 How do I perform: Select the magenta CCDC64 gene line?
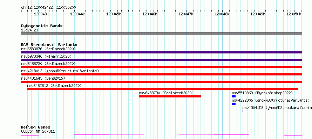click(x=161, y=135)
